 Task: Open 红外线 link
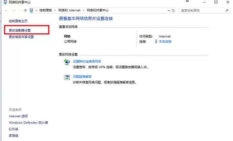(14, 129)
